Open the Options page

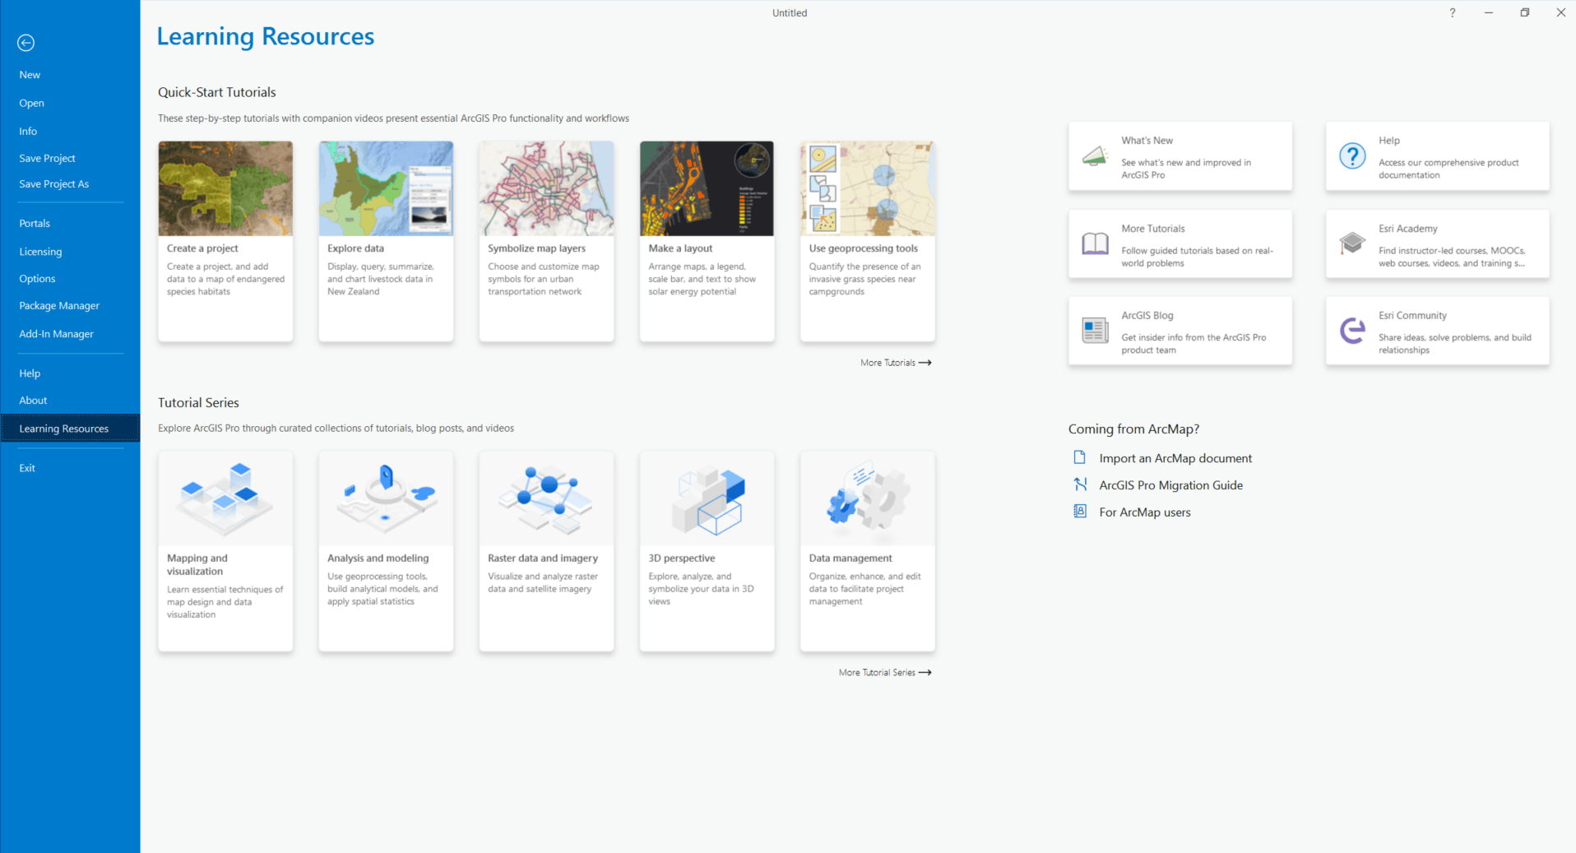point(37,278)
